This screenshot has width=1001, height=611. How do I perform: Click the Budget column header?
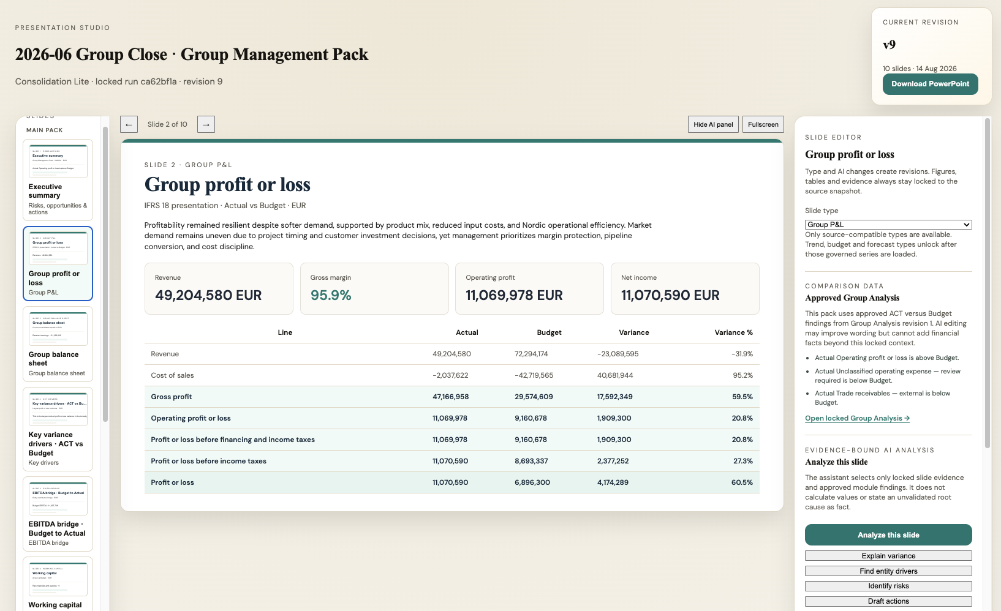pos(549,332)
